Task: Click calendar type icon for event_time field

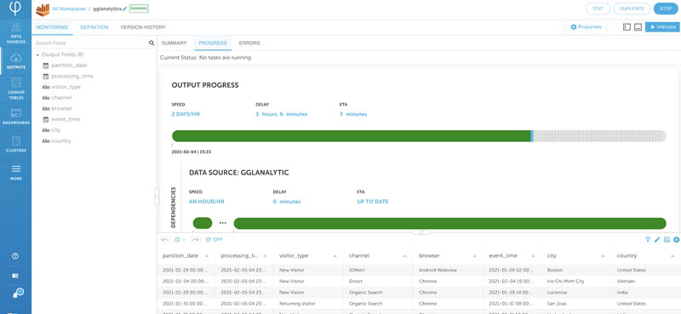Action: click(x=46, y=119)
